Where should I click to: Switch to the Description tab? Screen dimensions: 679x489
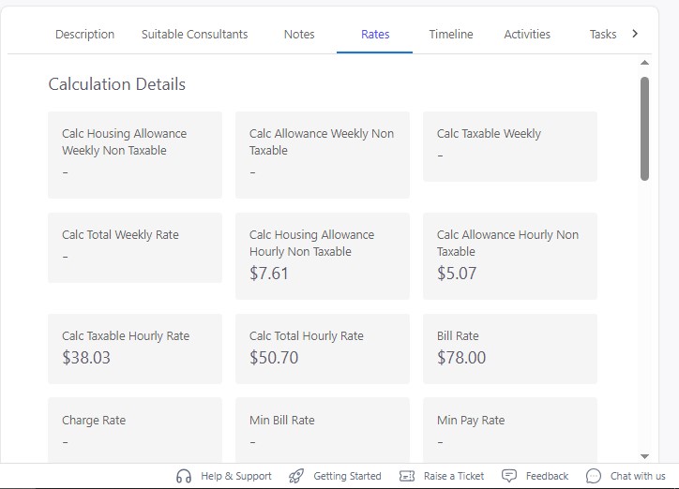pos(84,35)
